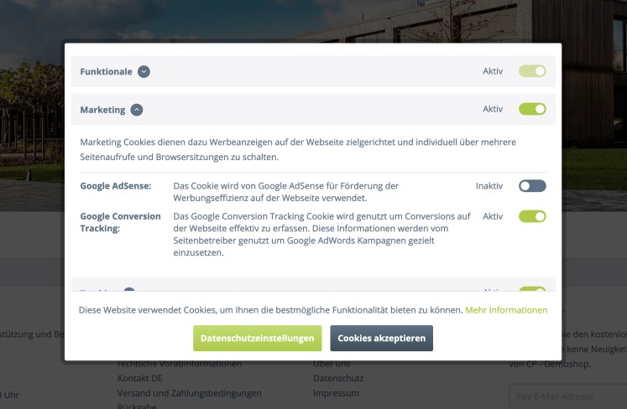The image size is (627, 409).
Task: Expand the partially hidden third cookie section
Action: point(129,290)
